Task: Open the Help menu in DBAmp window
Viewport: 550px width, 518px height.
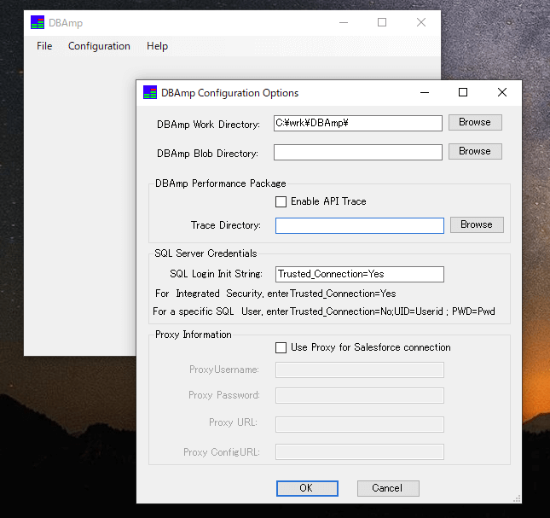Action: click(x=157, y=46)
